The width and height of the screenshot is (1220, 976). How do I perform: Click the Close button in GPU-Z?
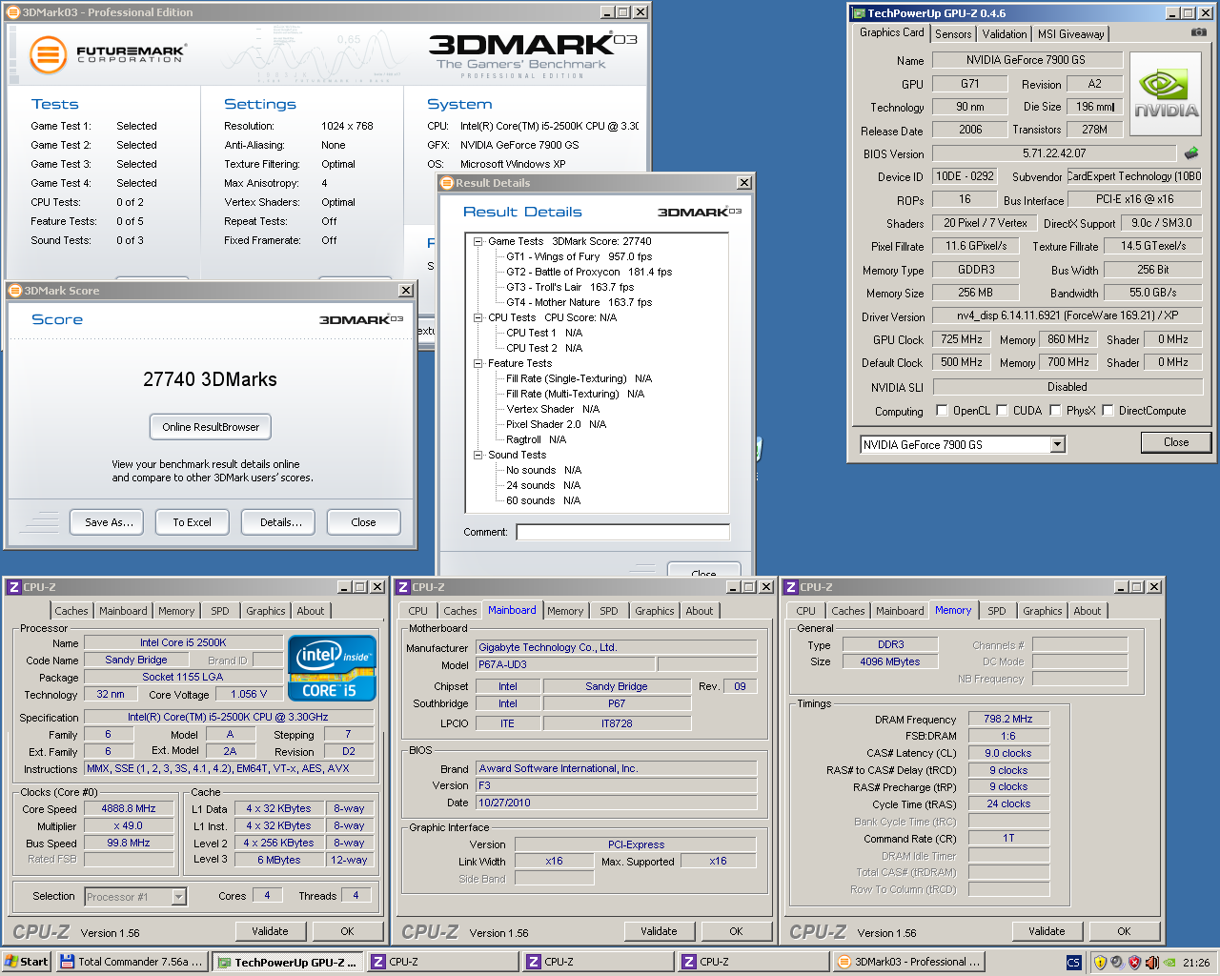tap(1176, 442)
